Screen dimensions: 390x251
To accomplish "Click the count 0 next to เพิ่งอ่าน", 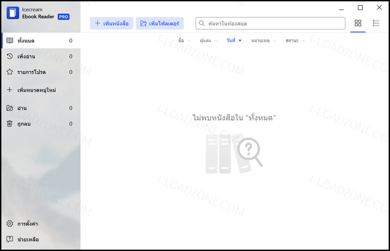I will click(x=71, y=56).
